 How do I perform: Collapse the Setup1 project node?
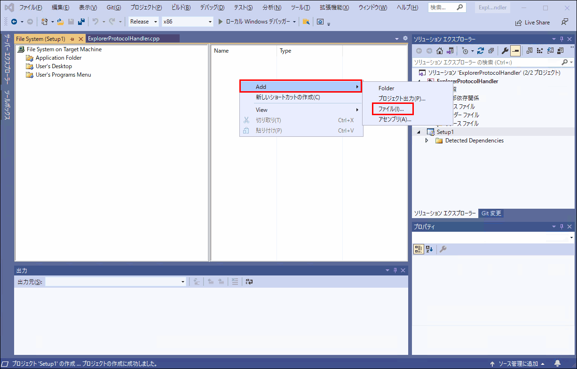[419, 132]
